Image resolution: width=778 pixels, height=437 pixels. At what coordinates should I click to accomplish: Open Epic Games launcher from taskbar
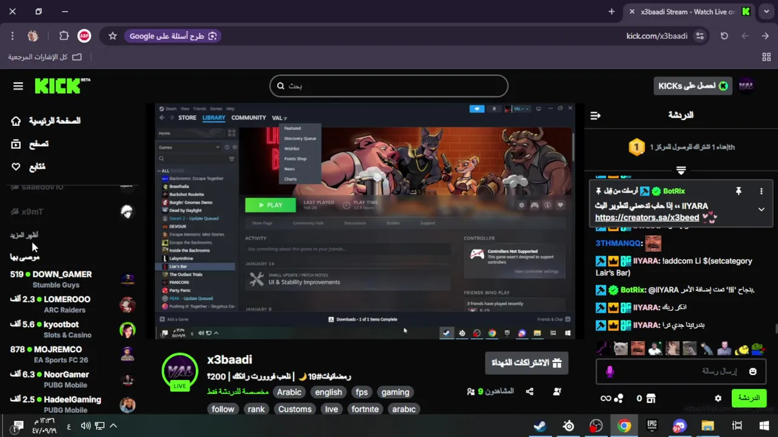point(652,426)
